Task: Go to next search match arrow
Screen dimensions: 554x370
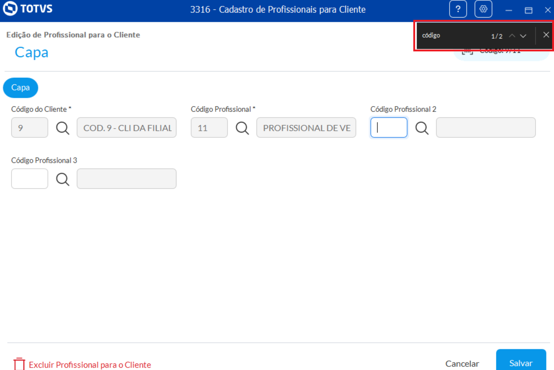Action: (523, 36)
